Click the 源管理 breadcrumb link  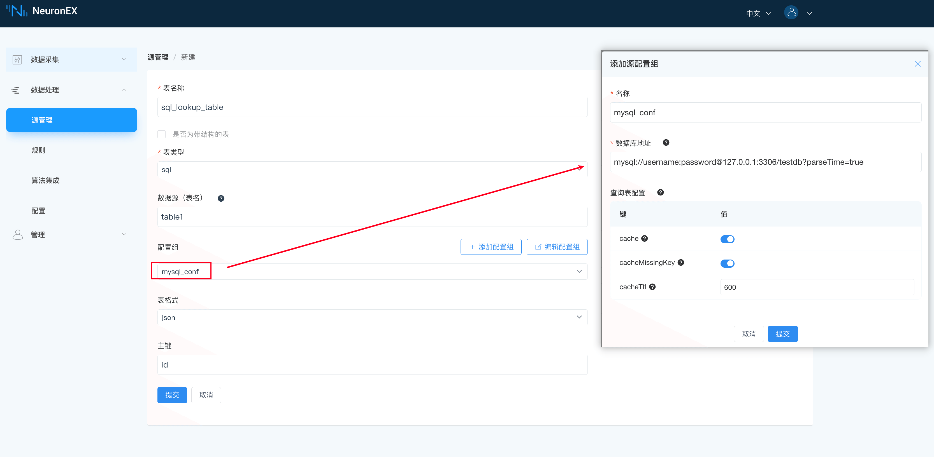[158, 57]
